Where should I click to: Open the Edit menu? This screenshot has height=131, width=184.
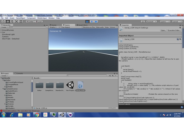pyautogui.click(x=7, y=18)
